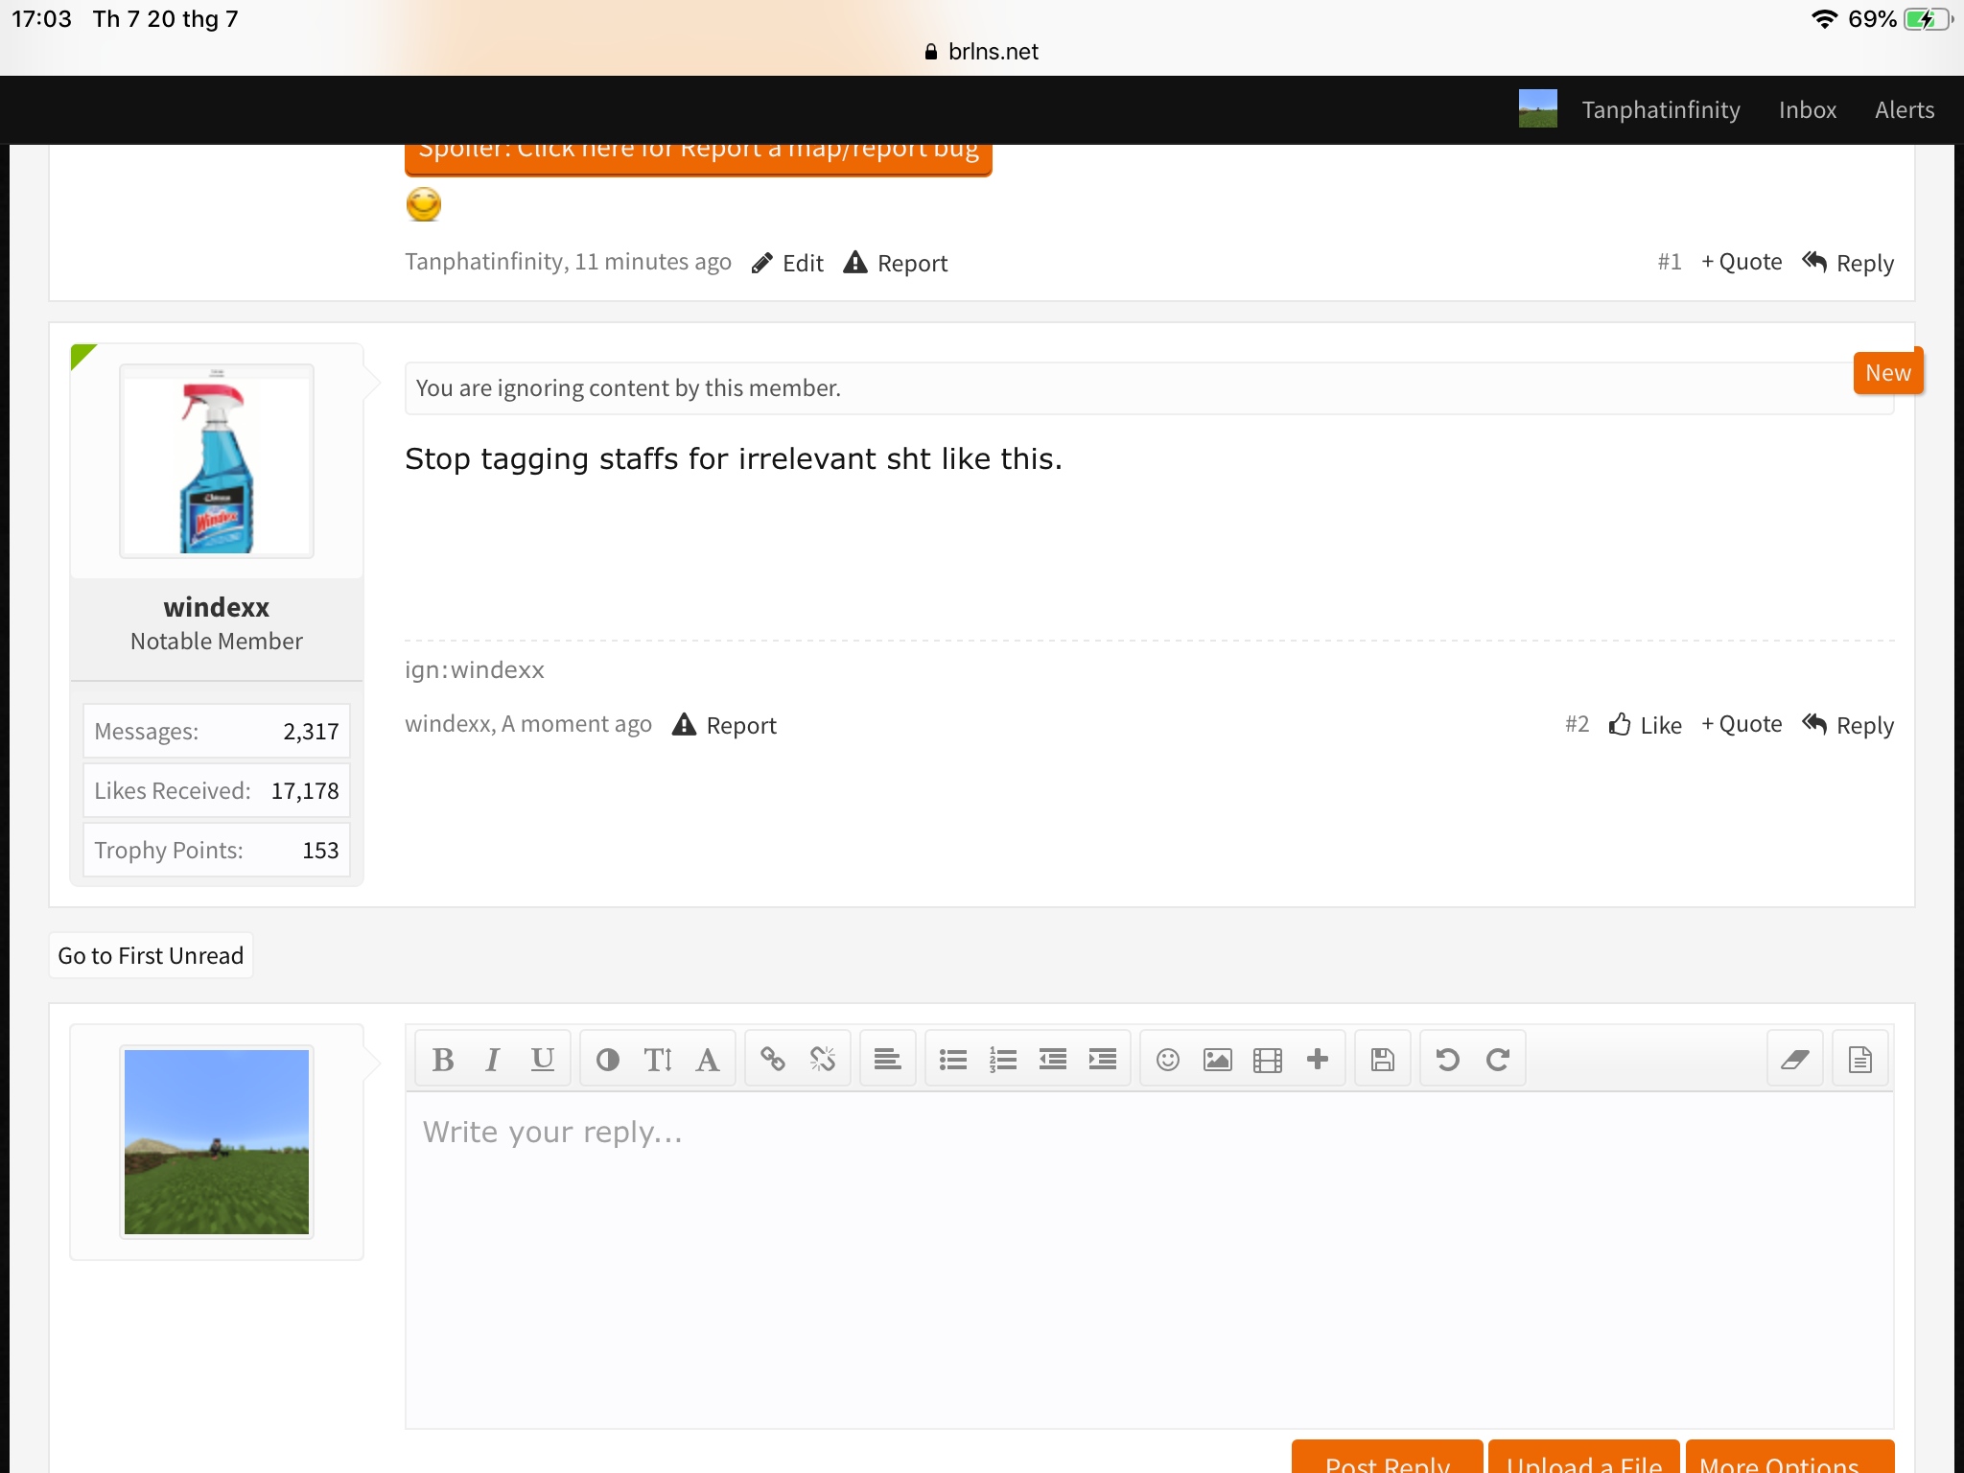Go to First Unread post
This screenshot has width=1964, height=1473.
click(151, 955)
